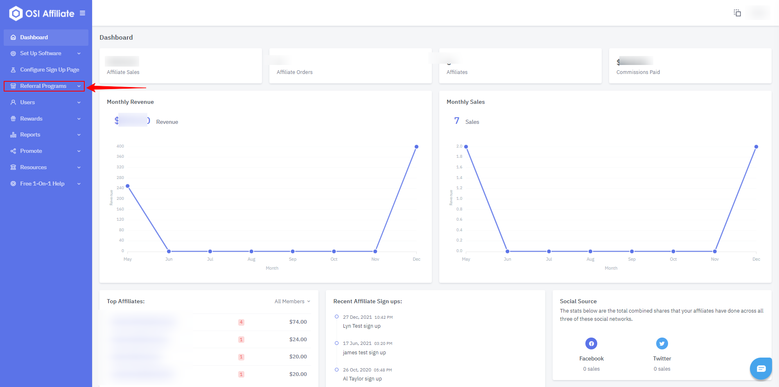
Task: Click the Facebook social source icon
Action: (591, 344)
